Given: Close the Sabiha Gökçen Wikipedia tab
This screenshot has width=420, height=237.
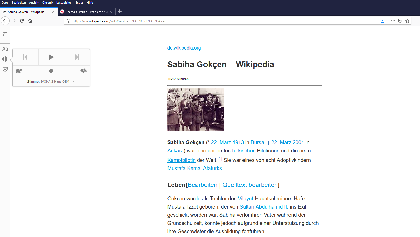Looking at the screenshot, I should pyautogui.click(x=53, y=12).
